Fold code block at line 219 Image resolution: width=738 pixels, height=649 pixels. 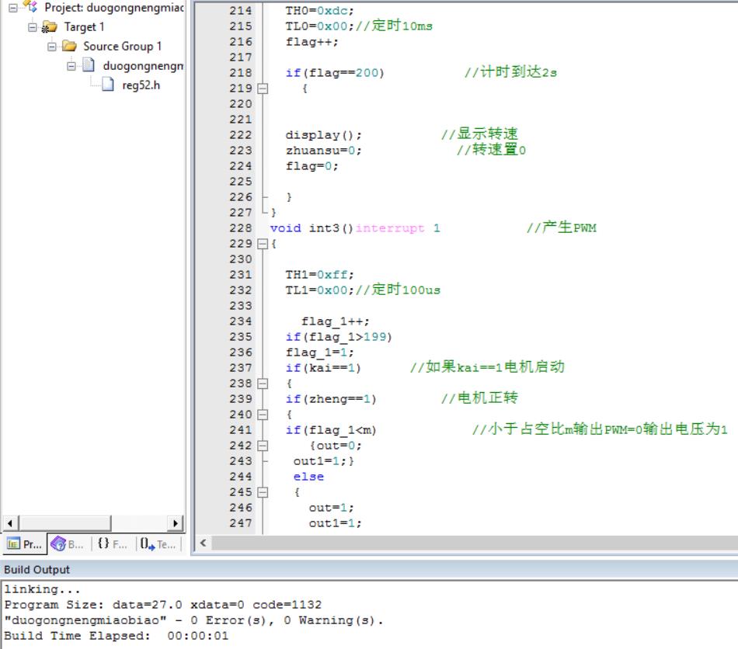coord(263,88)
